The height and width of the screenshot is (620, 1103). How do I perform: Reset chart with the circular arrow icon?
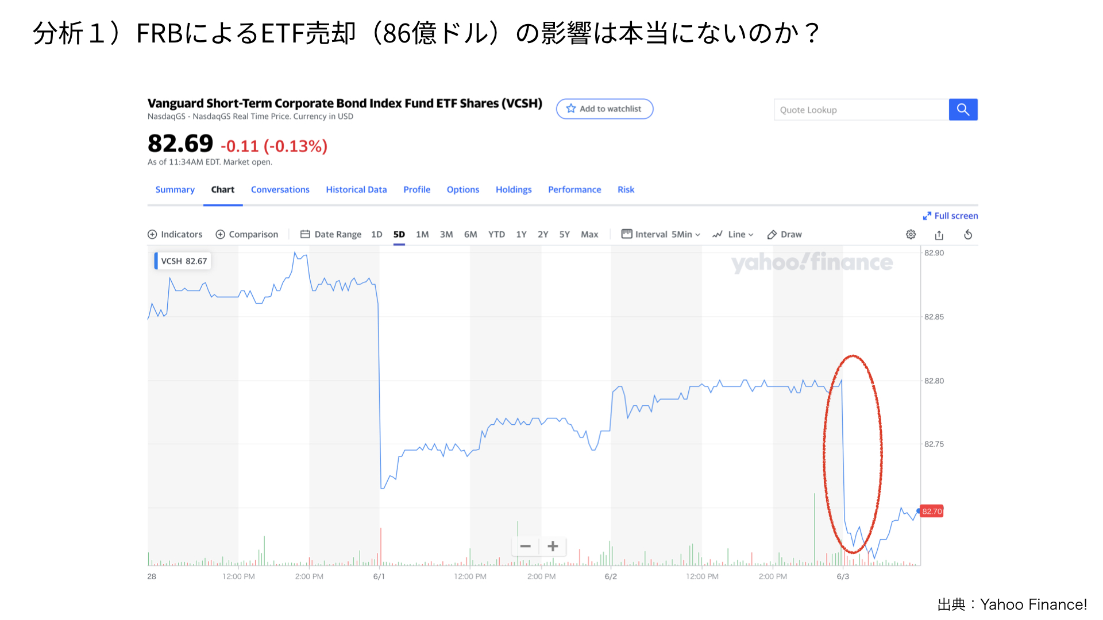(x=968, y=234)
